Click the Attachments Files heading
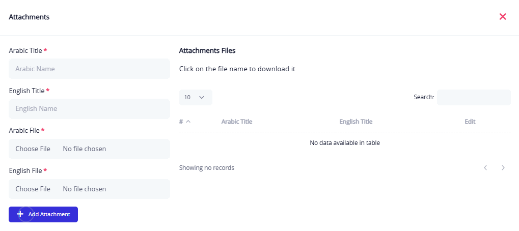 coord(207,51)
